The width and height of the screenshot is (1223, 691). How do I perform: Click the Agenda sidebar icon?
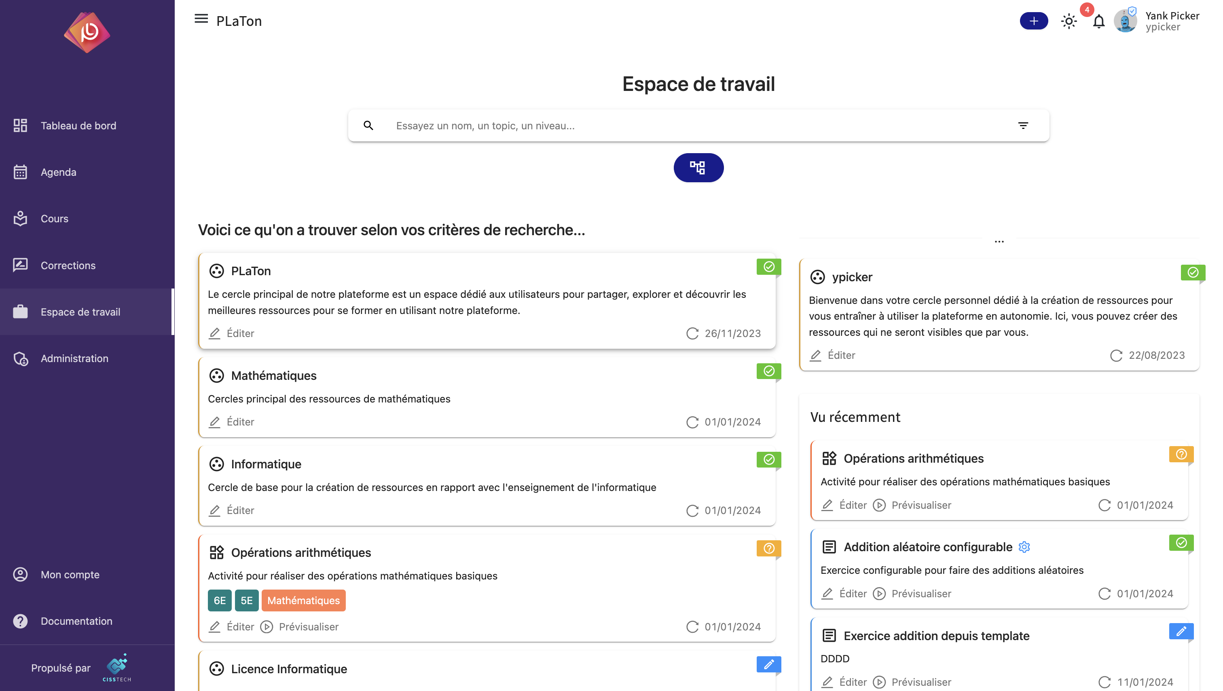pos(20,172)
